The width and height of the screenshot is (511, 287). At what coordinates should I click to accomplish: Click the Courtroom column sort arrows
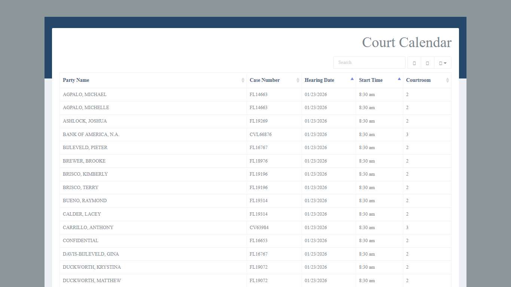pos(447,80)
